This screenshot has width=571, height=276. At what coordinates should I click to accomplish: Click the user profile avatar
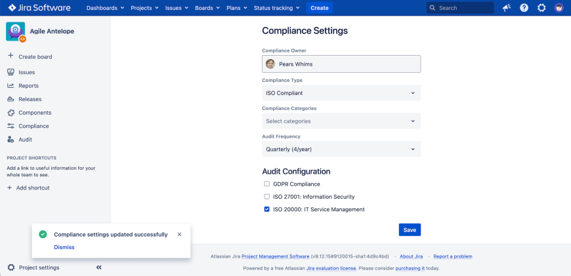coord(559,8)
